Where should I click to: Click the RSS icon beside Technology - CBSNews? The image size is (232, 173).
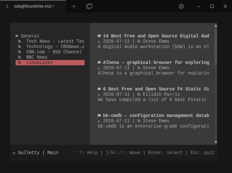click(20, 47)
